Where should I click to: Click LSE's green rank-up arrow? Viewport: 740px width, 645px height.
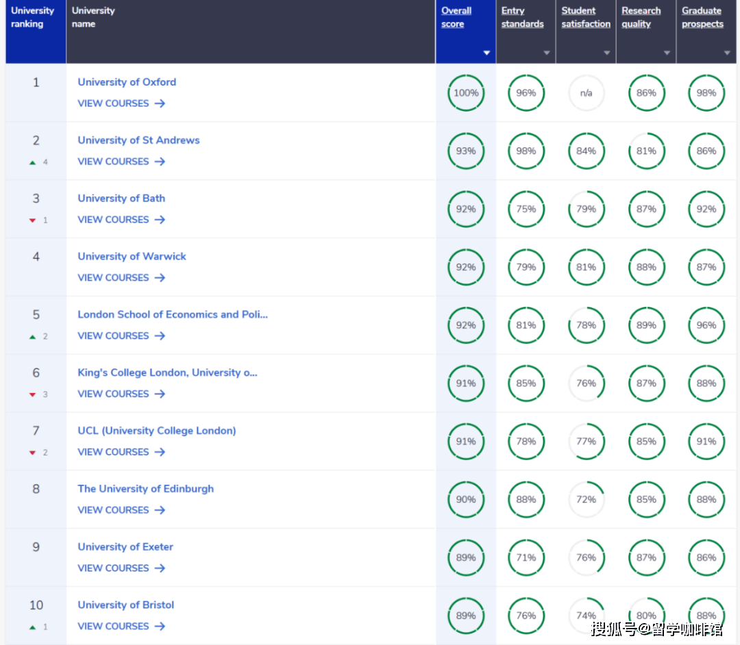(x=33, y=337)
